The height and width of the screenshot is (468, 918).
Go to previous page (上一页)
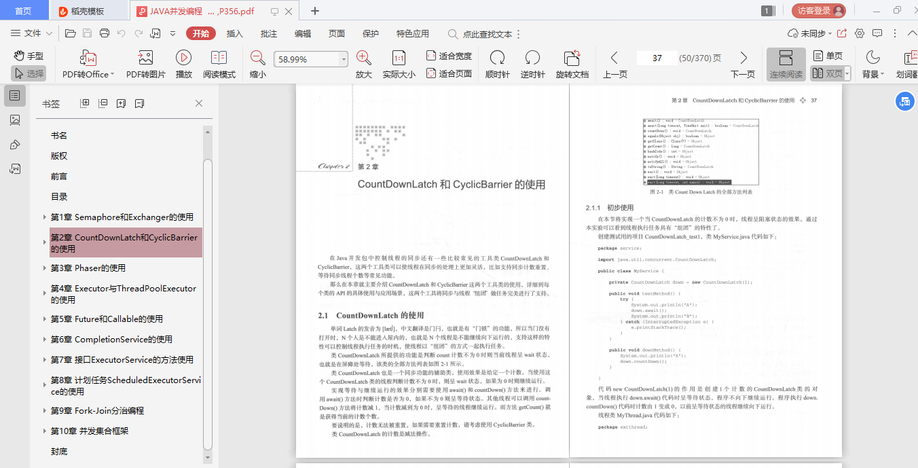pos(614,65)
